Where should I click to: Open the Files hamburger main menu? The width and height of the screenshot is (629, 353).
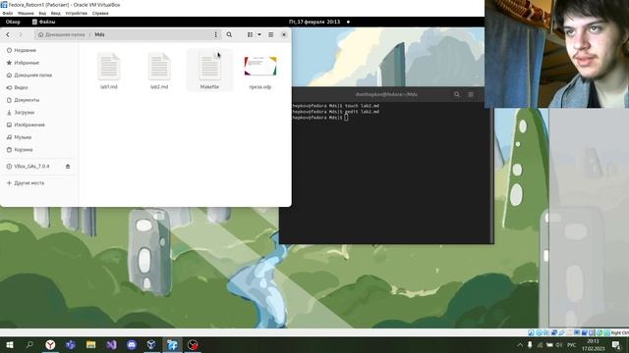tap(271, 35)
